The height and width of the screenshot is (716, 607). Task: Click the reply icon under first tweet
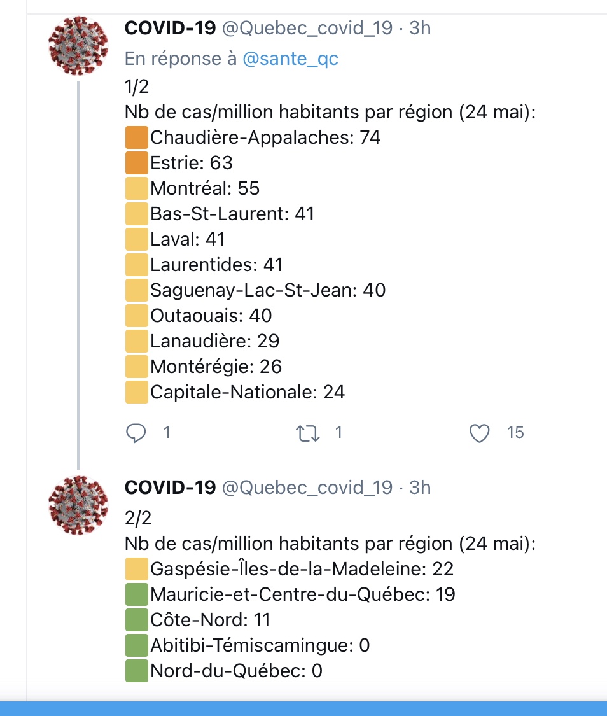(136, 433)
